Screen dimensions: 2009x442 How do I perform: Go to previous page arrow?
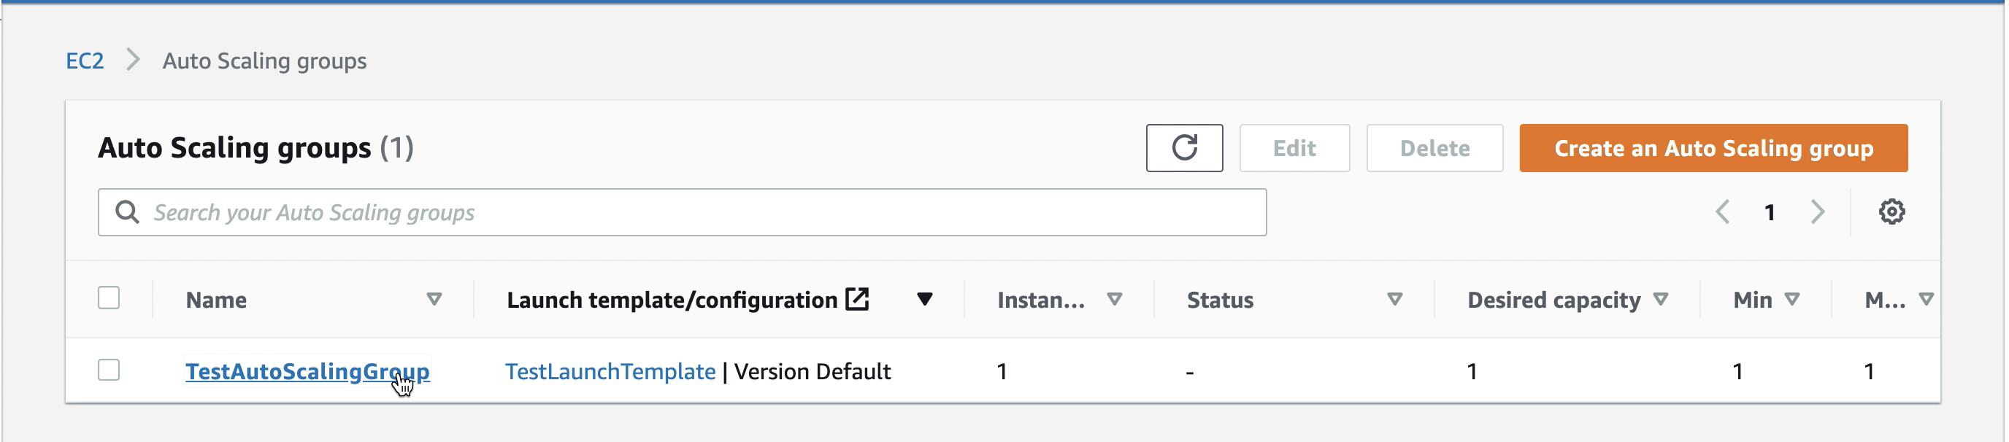click(1723, 212)
